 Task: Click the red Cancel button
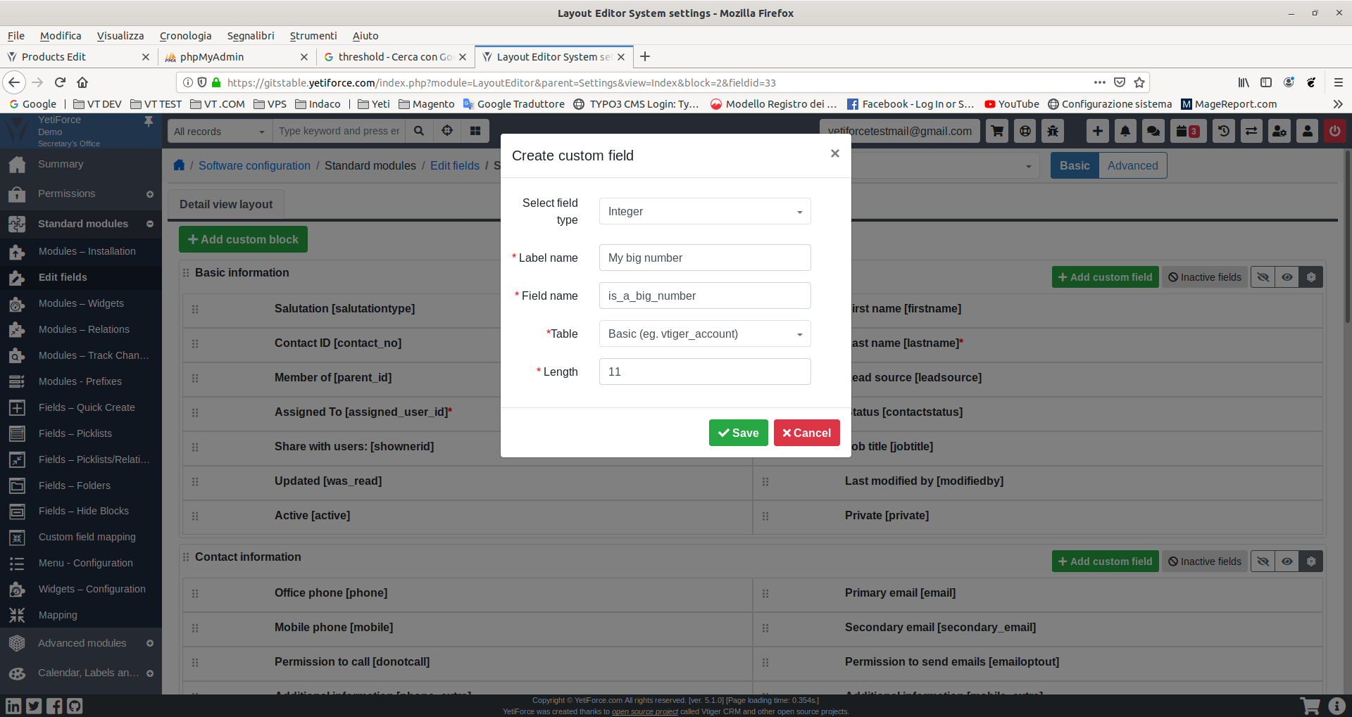pyautogui.click(x=807, y=433)
